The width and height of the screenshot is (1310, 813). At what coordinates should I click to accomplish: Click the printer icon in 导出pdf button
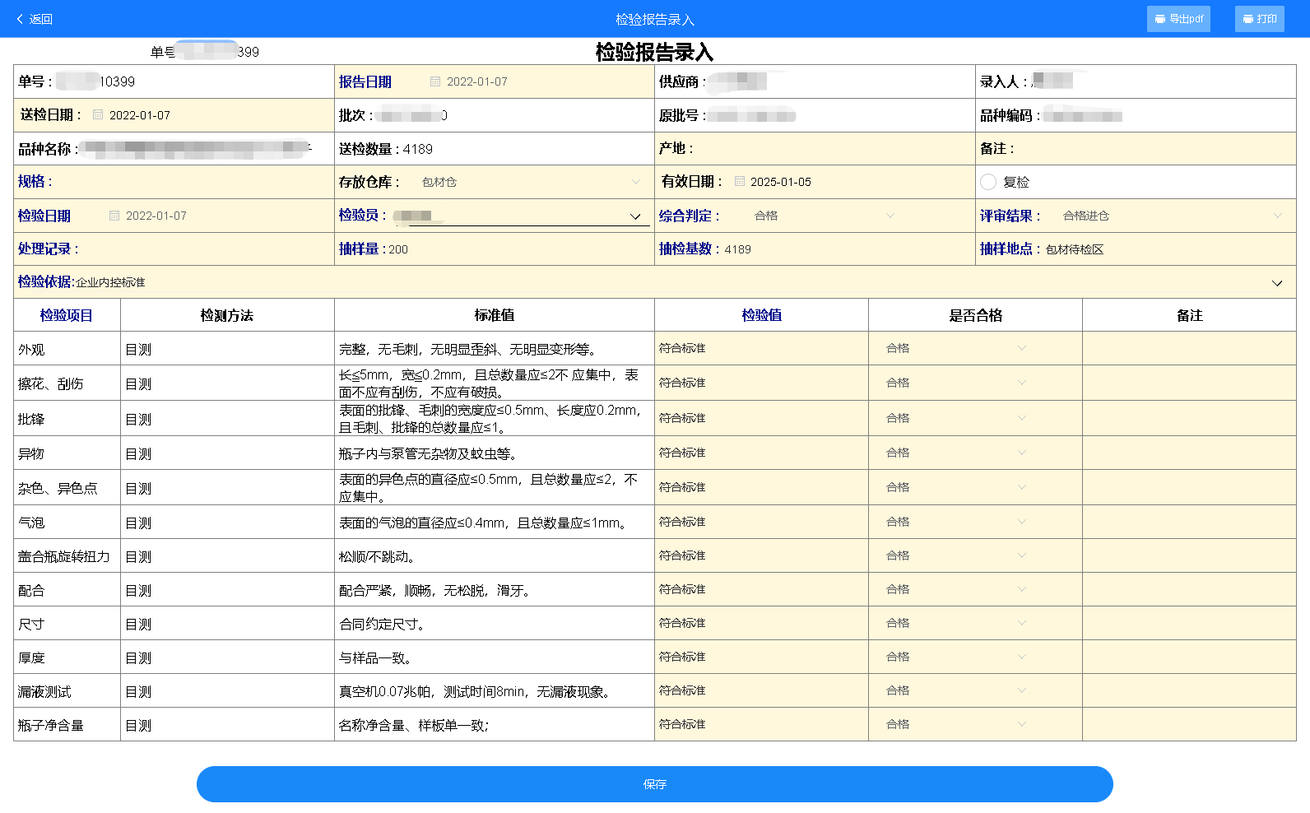point(1159,19)
